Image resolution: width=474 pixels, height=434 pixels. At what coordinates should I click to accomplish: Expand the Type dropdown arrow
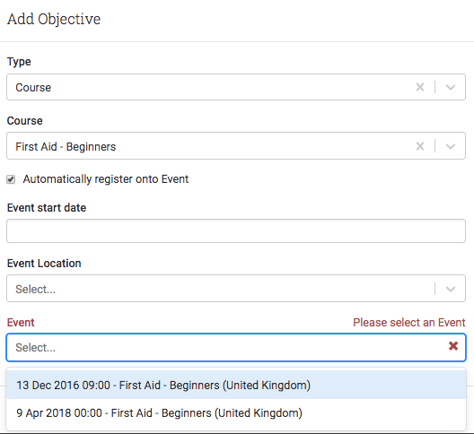[451, 87]
